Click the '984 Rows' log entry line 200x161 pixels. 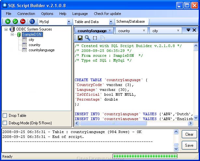coord(72,132)
